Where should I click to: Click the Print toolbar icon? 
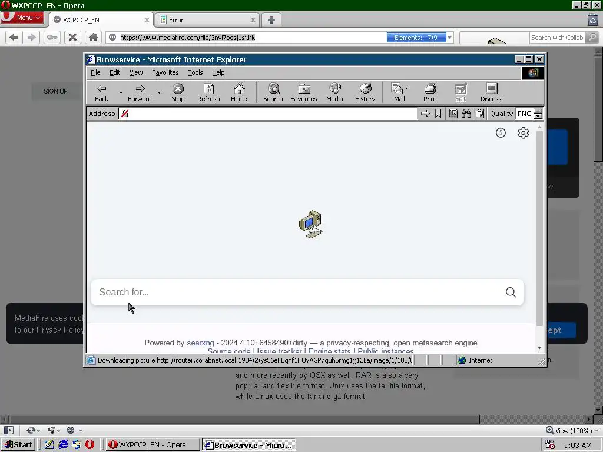430,93
